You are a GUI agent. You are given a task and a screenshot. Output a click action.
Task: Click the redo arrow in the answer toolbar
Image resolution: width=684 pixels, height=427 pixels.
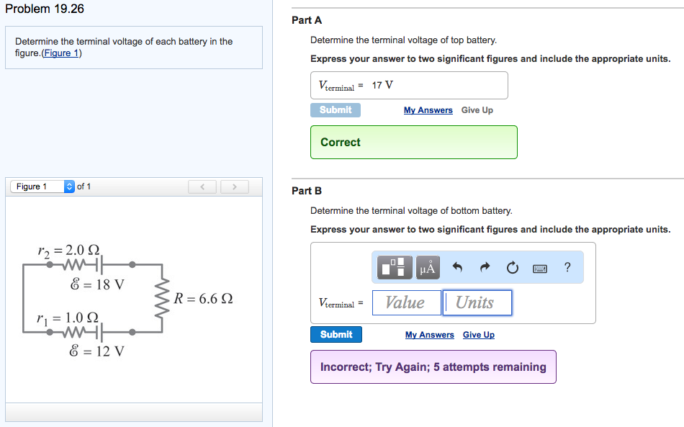tap(485, 267)
